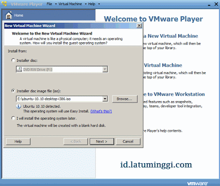Choose I will install the operating system later
This screenshot has height=186, width=220.
(13, 118)
